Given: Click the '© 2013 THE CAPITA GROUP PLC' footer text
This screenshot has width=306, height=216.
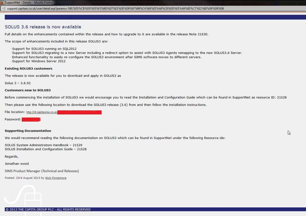Looking at the screenshot, I should click(48, 209).
